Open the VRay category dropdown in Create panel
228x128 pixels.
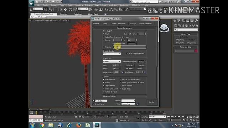(186, 30)
